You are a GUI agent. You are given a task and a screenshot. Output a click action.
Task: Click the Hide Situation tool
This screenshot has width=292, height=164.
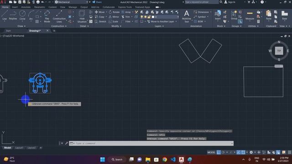82,16
